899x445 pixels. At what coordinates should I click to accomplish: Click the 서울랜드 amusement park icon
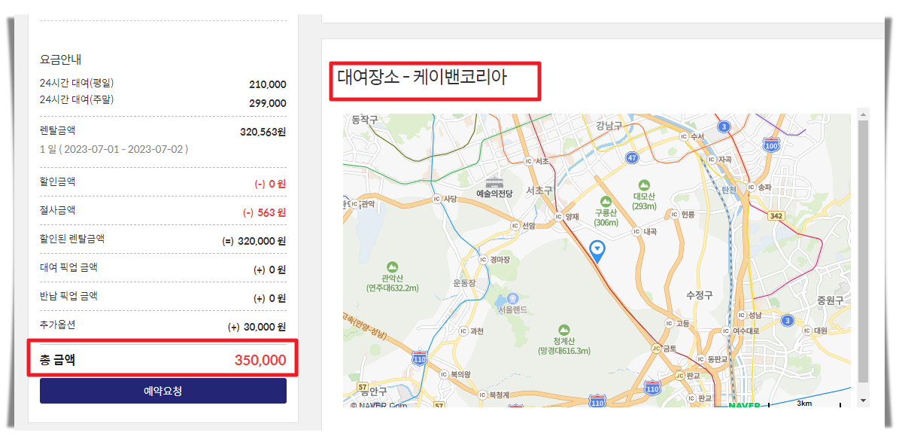click(x=512, y=298)
